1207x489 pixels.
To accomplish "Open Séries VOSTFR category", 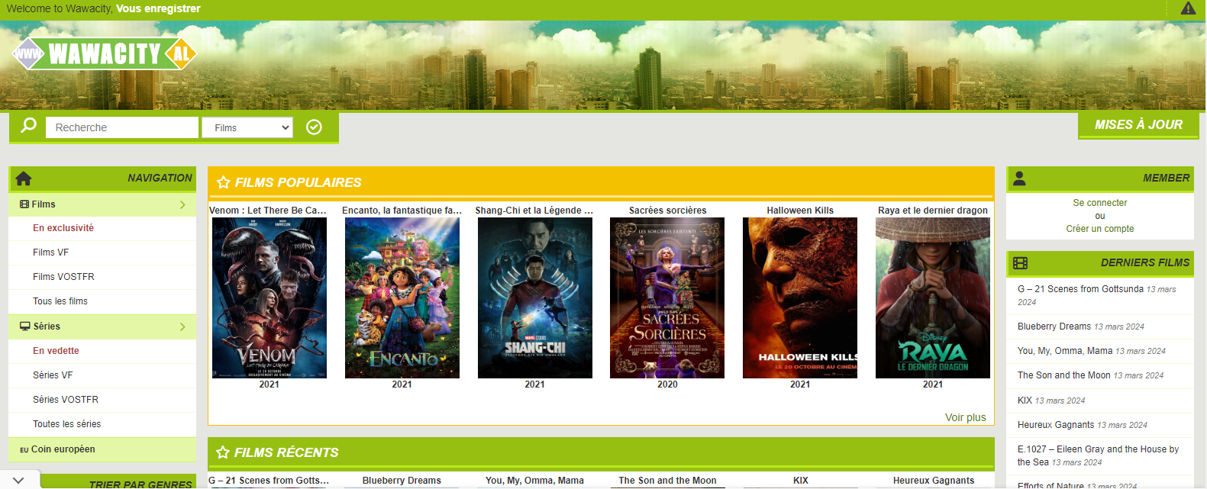I will click(66, 400).
